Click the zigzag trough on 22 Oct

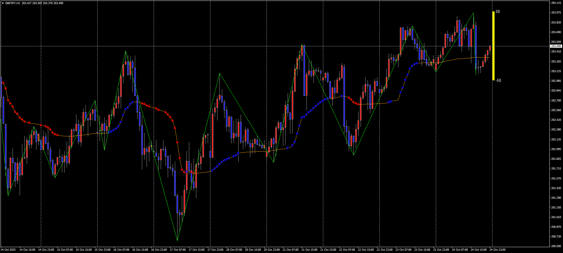(x=353, y=155)
